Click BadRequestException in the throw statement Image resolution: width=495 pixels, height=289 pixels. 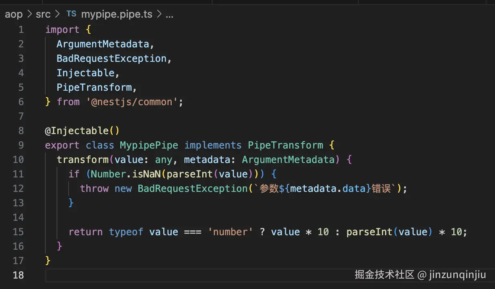(x=192, y=189)
